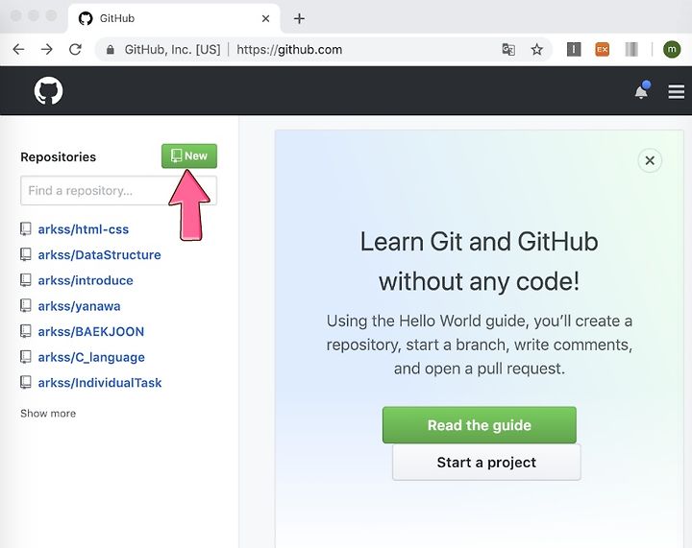
Task: Click the repo icon beside arkss/BAEKJOON
Action: pos(26,331)
